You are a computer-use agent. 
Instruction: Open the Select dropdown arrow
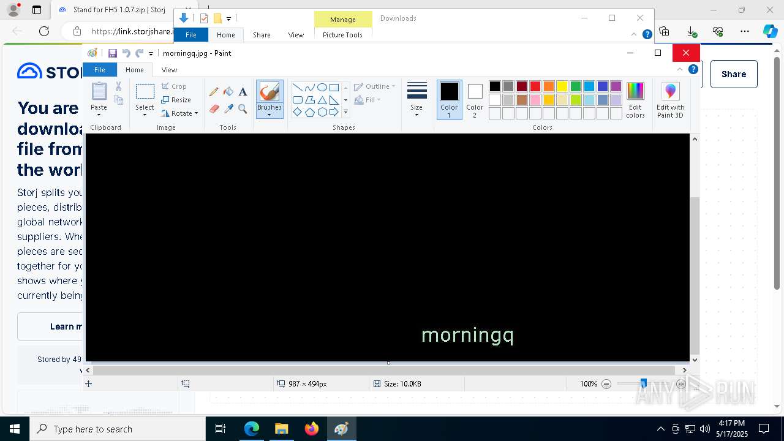(x=145, y=115)
